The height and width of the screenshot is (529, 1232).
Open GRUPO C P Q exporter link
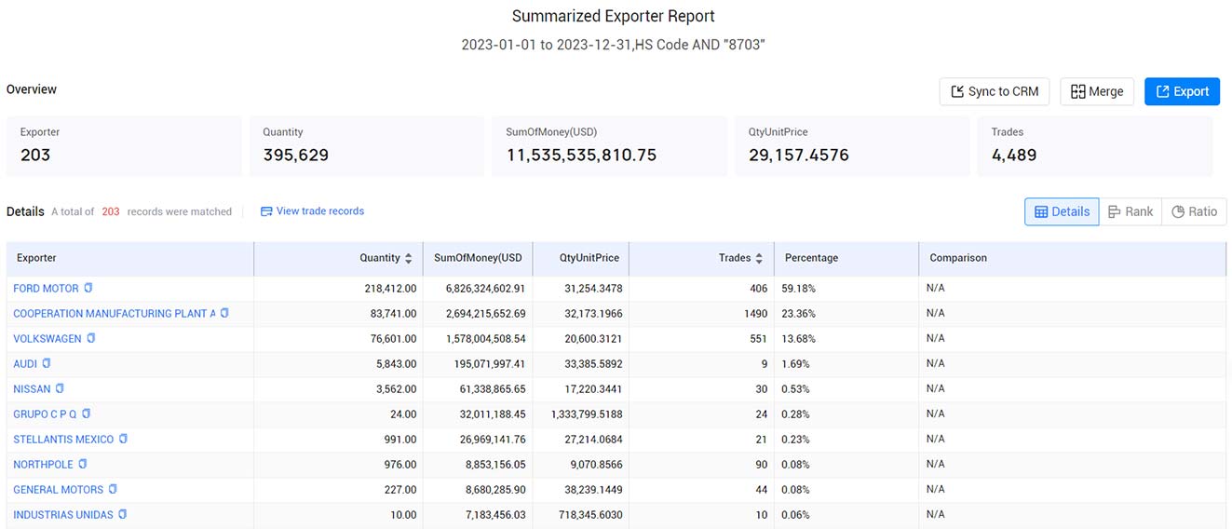(45, 414)
